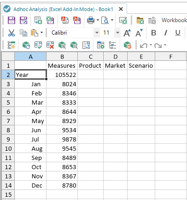187x200 pixels.
Task: Click the Remove Only grid icon
Action: tap(50, 45)
